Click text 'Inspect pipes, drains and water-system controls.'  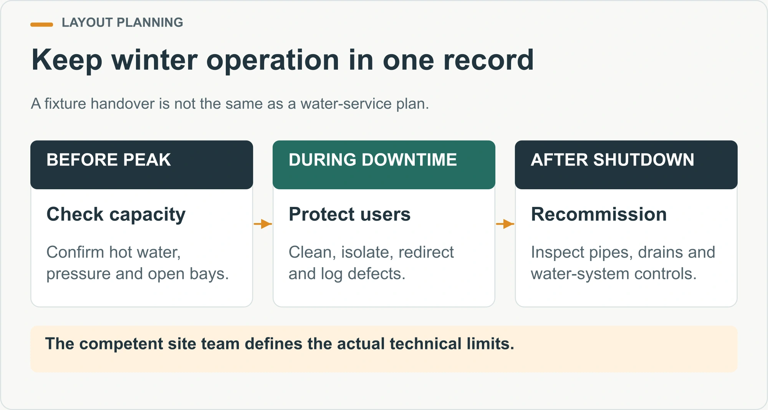pos(623,263)
